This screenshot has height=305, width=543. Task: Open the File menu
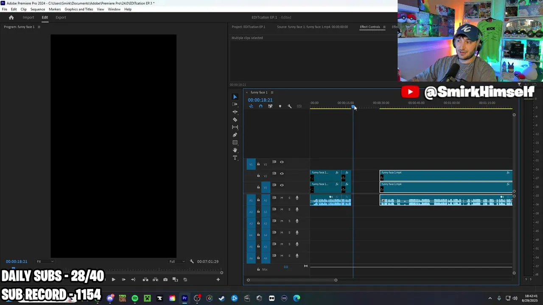point(4,9)
